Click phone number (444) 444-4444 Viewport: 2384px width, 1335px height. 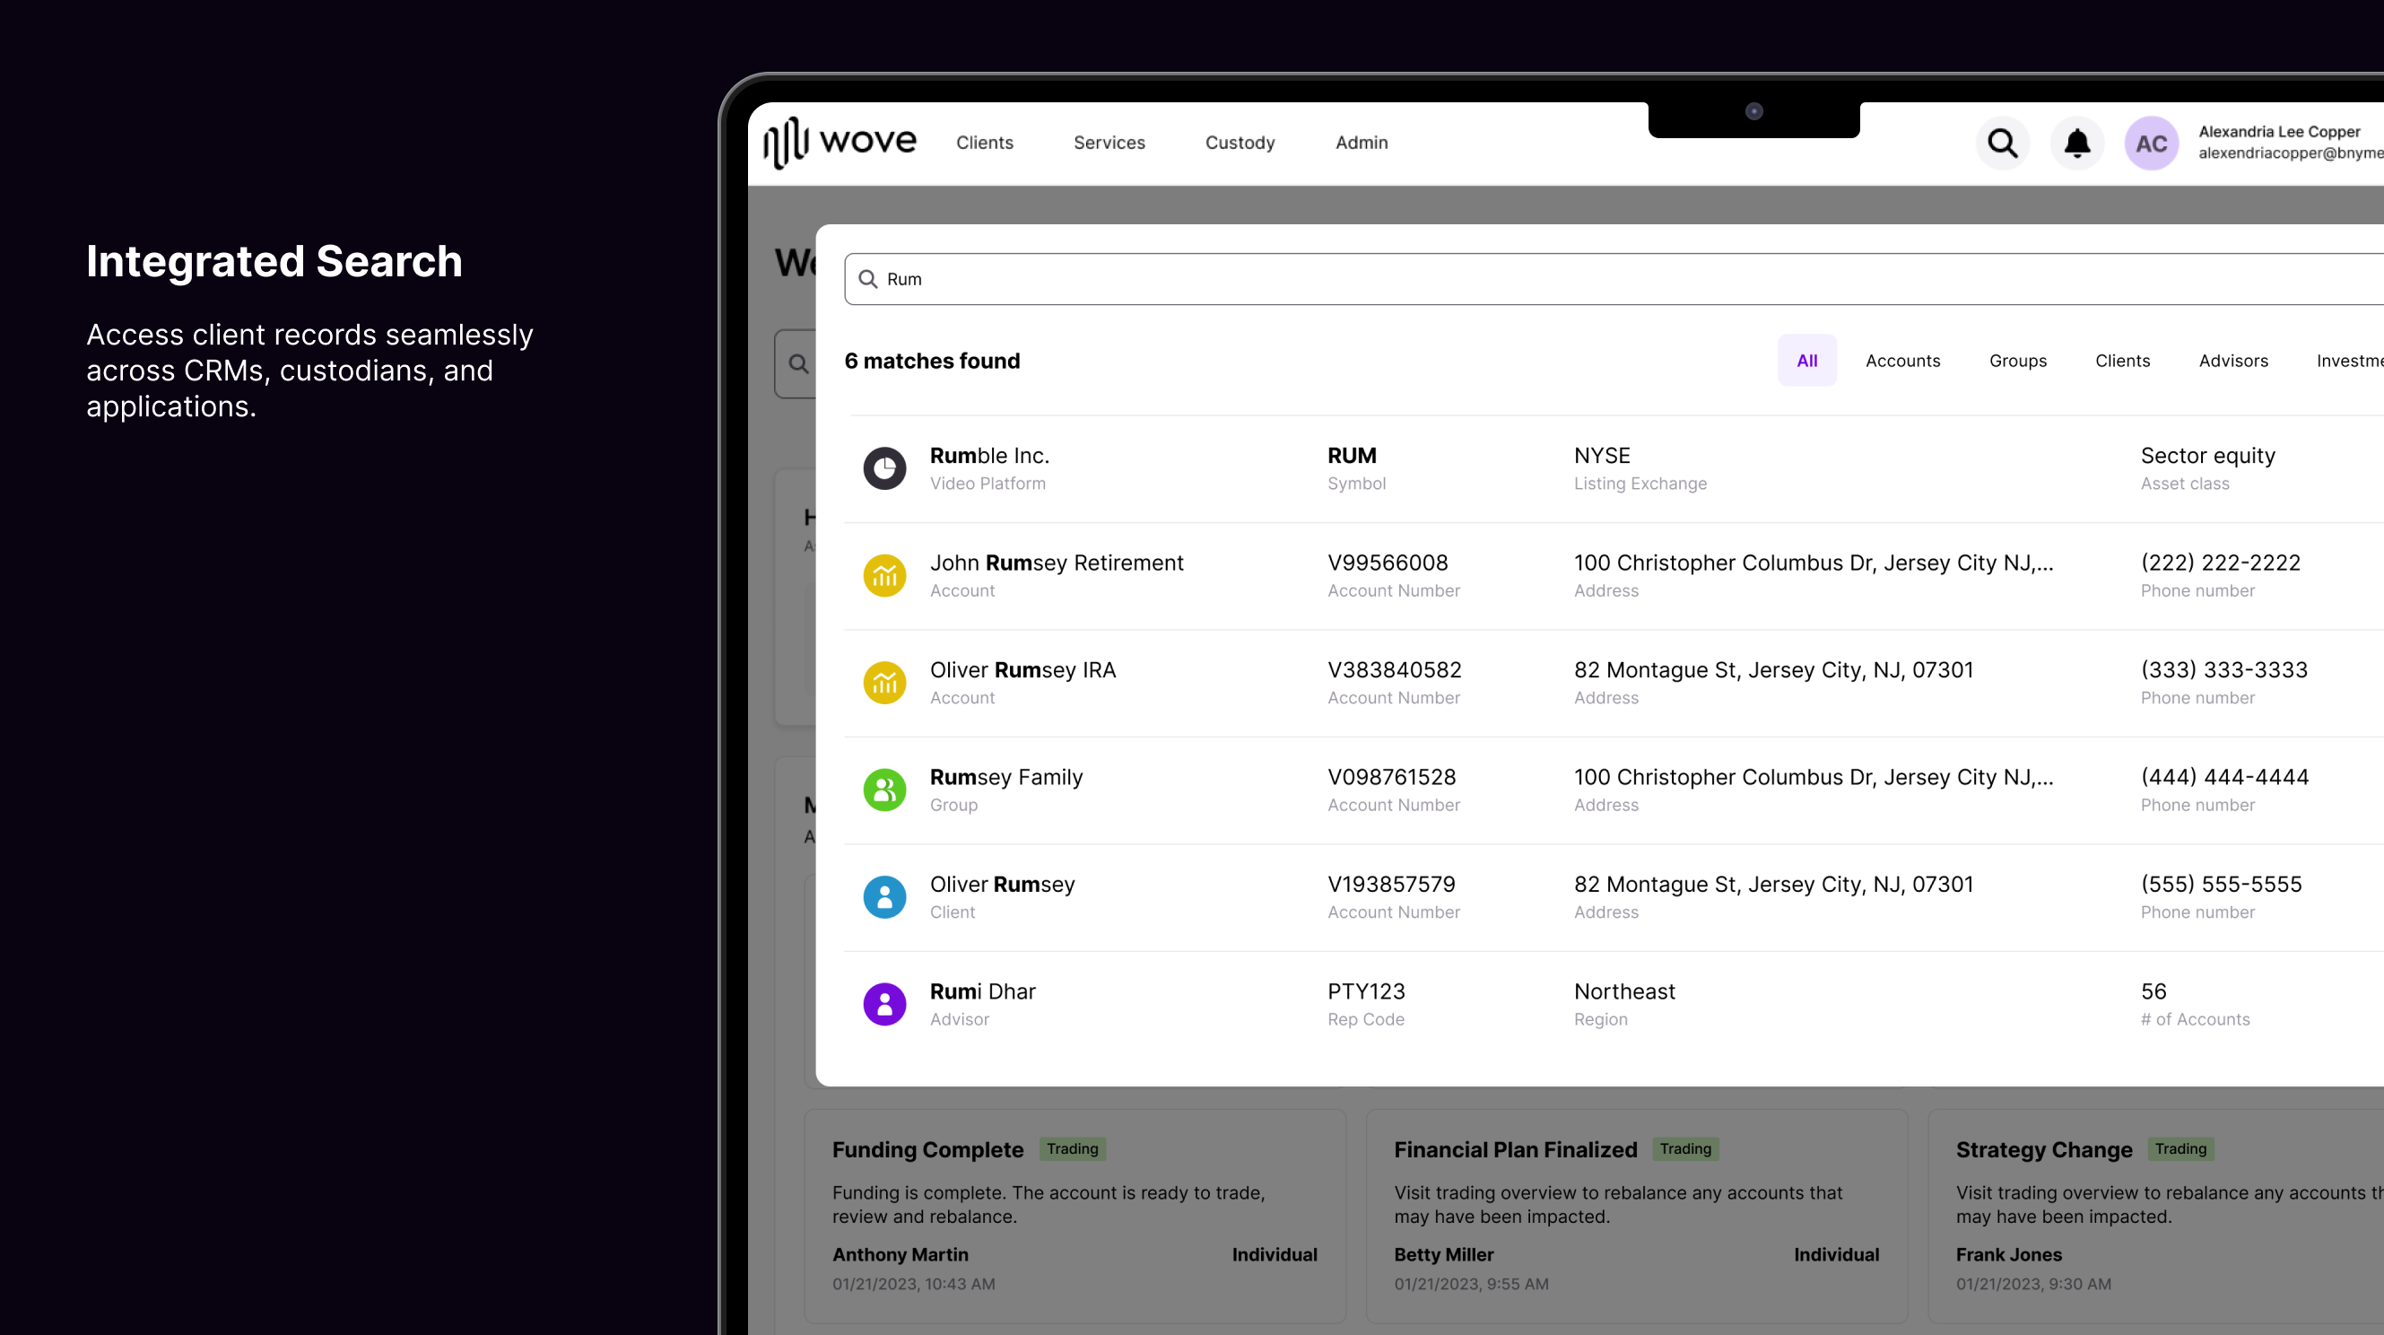click(2225, 778)
